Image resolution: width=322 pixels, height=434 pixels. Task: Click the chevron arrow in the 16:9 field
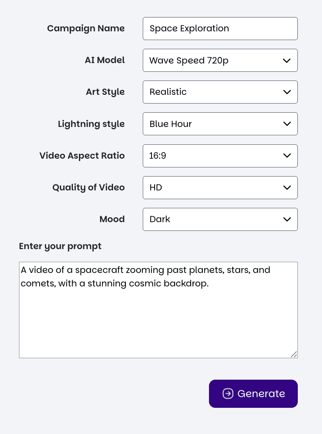point(287,156)
